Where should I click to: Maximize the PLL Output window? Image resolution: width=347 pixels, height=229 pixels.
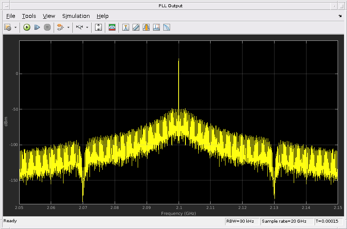pyautogui.click(x=341, y=6)
